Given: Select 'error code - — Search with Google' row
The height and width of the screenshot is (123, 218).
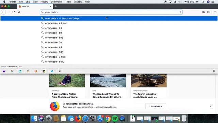Looking at the screenshot, I should (109, 18).
